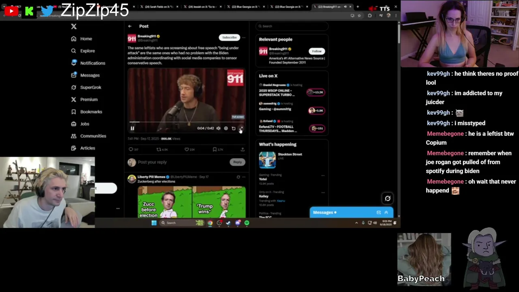Mute the video with the speaker icon
Image resolution: width=519 pixels, height=292 pixels.
coord(218,128)
